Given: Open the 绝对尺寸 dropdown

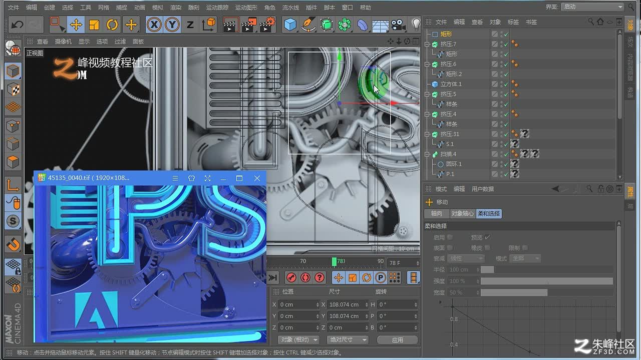Looking at the screenshot, I should [x=348, y=340].
